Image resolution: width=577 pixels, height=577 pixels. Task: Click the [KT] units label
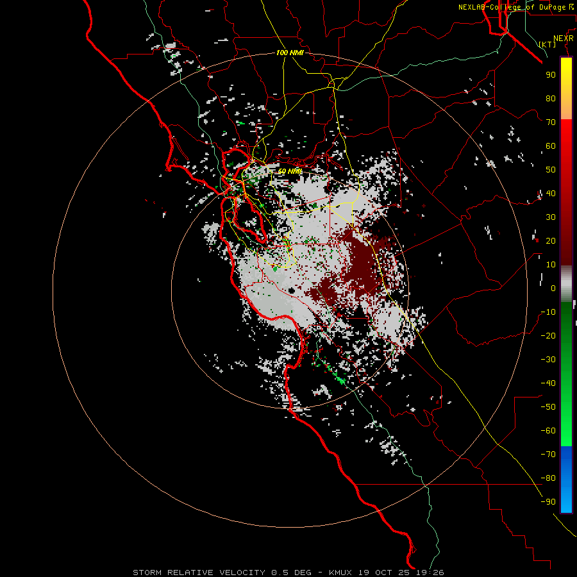coord(548,44)
